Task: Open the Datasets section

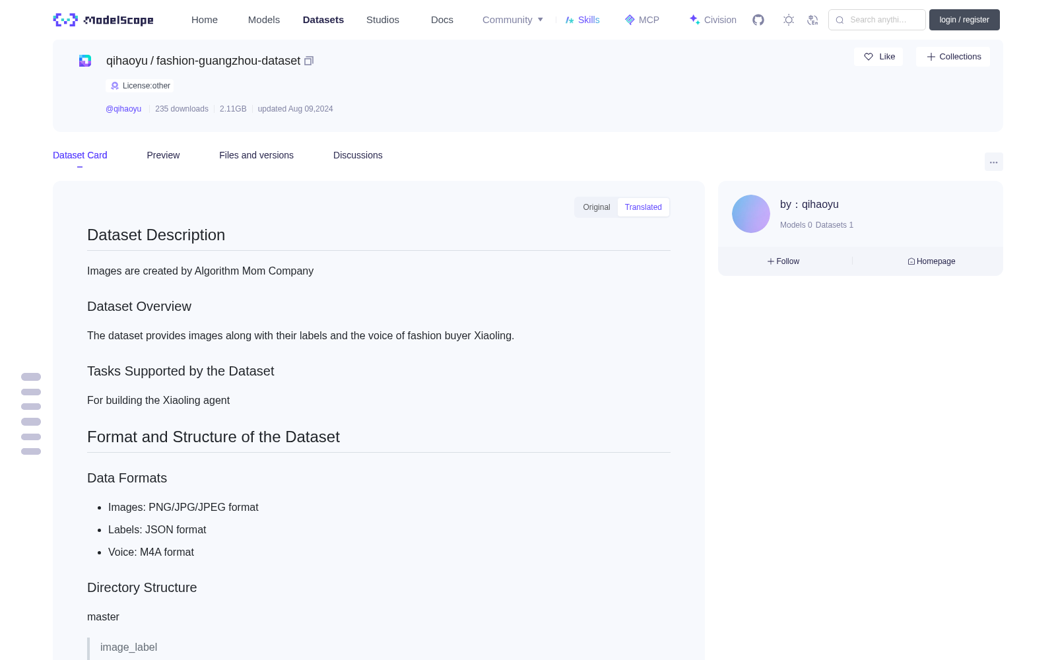Action: [x=323, y=20]
